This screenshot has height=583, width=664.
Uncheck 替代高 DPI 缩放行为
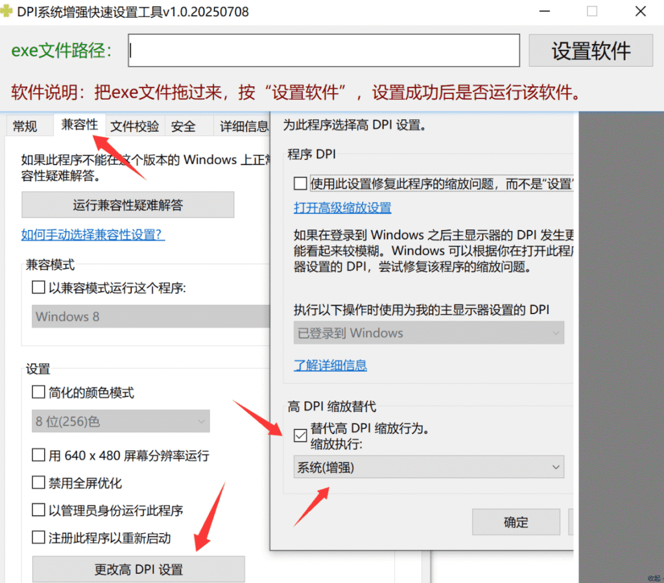click(300, 435)
